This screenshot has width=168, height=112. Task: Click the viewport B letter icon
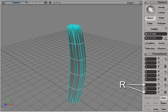point(3,2)
